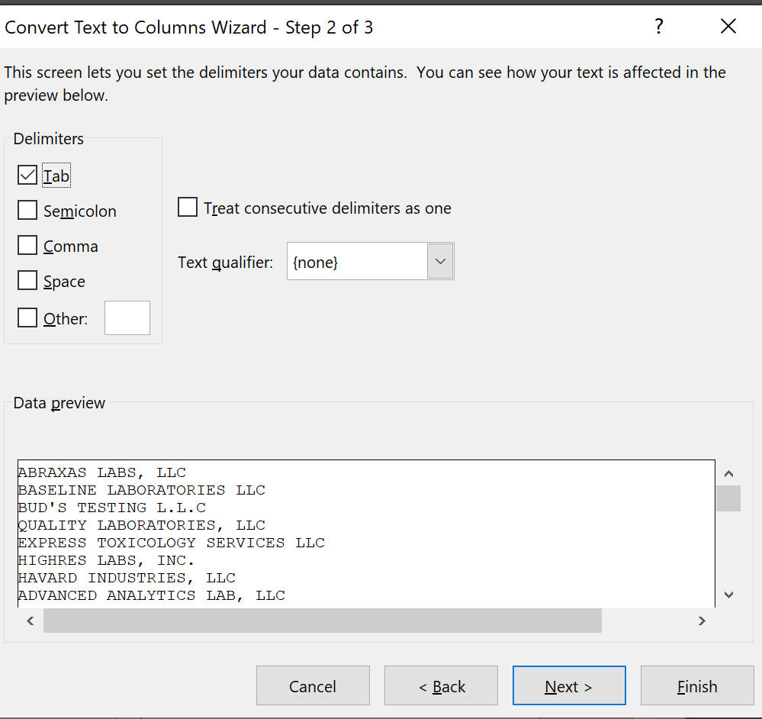Open the Text qualifier dropdown
The image size is (762, 719).
(440, 261)
